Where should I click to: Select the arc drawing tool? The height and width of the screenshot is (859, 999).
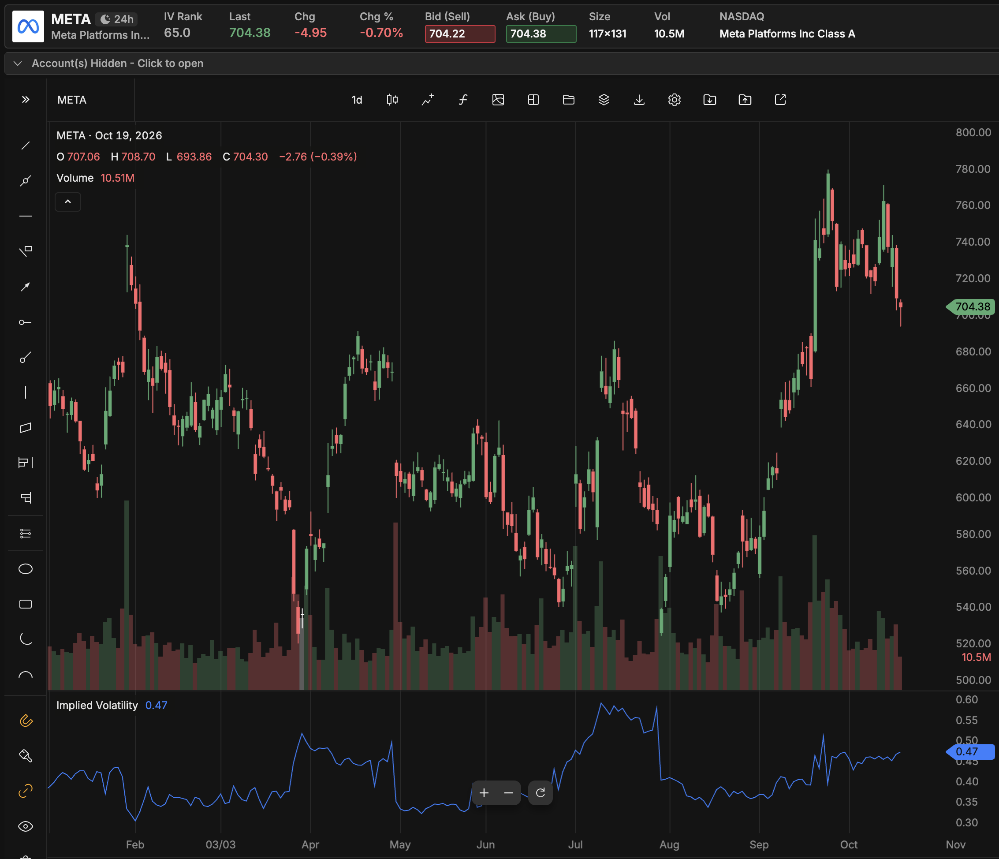tap(26, 639)
